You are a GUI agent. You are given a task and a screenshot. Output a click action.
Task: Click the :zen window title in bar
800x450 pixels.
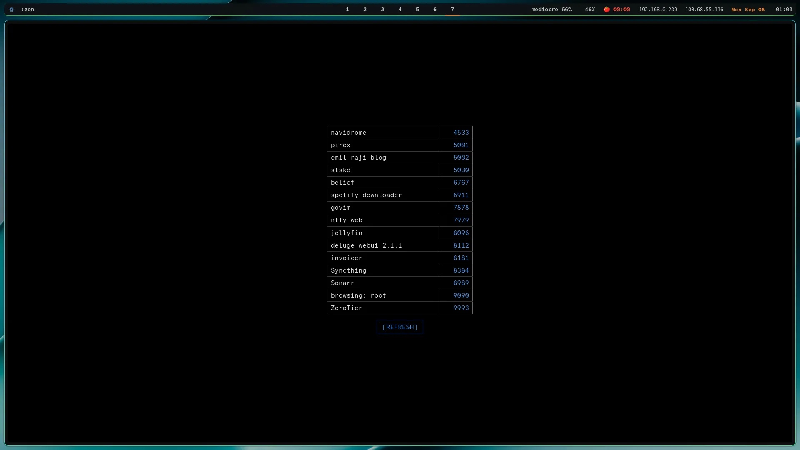click(x=27, y=9)
